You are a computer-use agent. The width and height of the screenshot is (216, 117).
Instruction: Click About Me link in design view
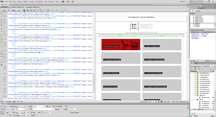tap(143, 17)
